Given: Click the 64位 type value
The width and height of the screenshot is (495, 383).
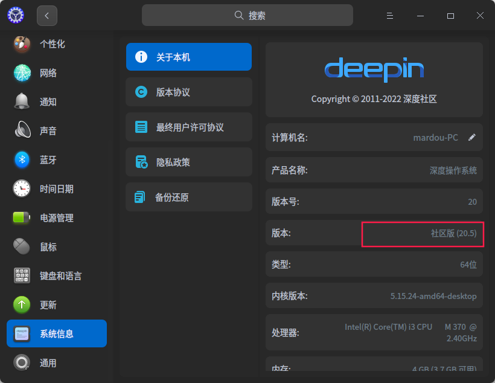Looking at the screenshot, I should 468,265.
